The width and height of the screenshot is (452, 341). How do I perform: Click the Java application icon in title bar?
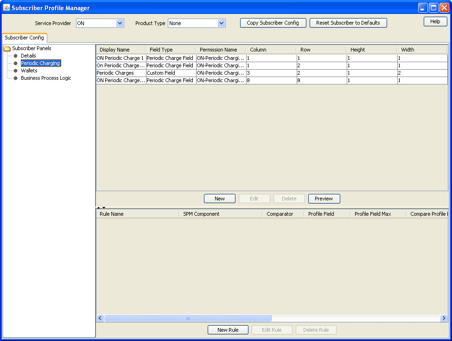tap(6, 7)
